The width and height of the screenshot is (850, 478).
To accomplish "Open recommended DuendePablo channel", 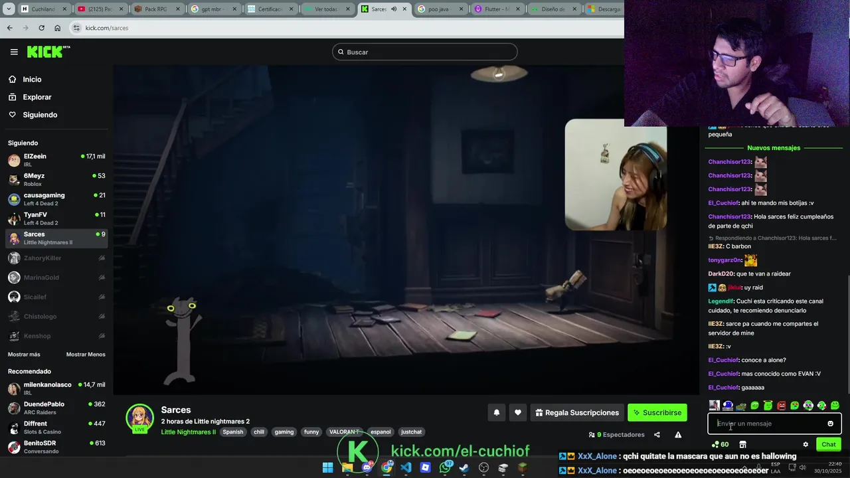I will click(56, 408).
